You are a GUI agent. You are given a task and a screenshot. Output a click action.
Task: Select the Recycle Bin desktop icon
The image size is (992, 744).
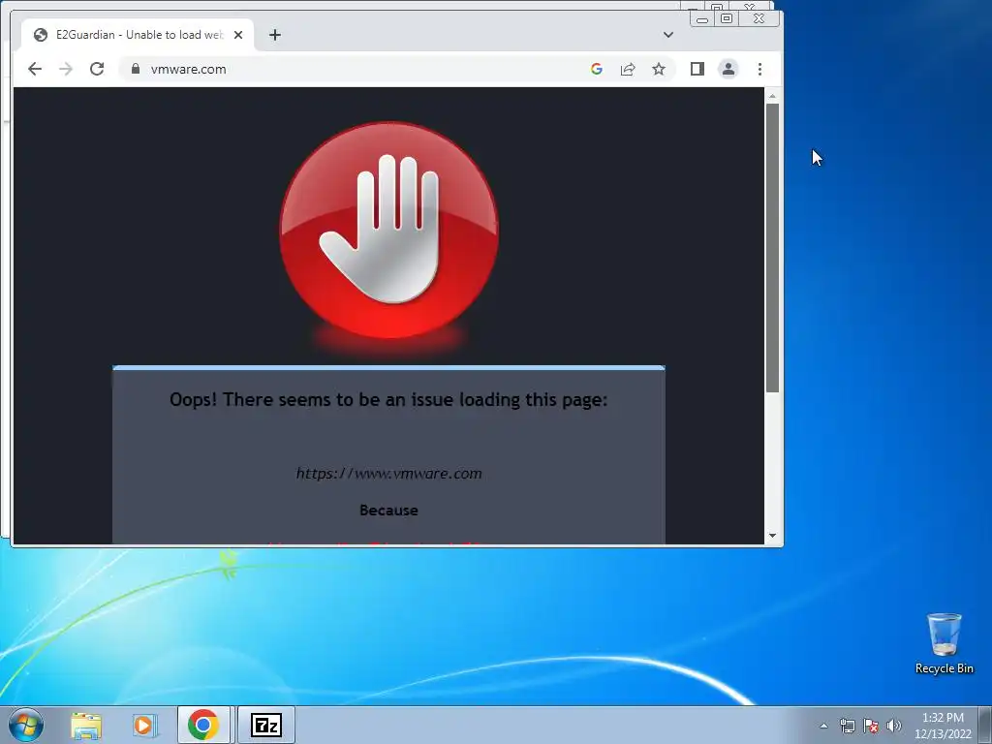(944, 643)
